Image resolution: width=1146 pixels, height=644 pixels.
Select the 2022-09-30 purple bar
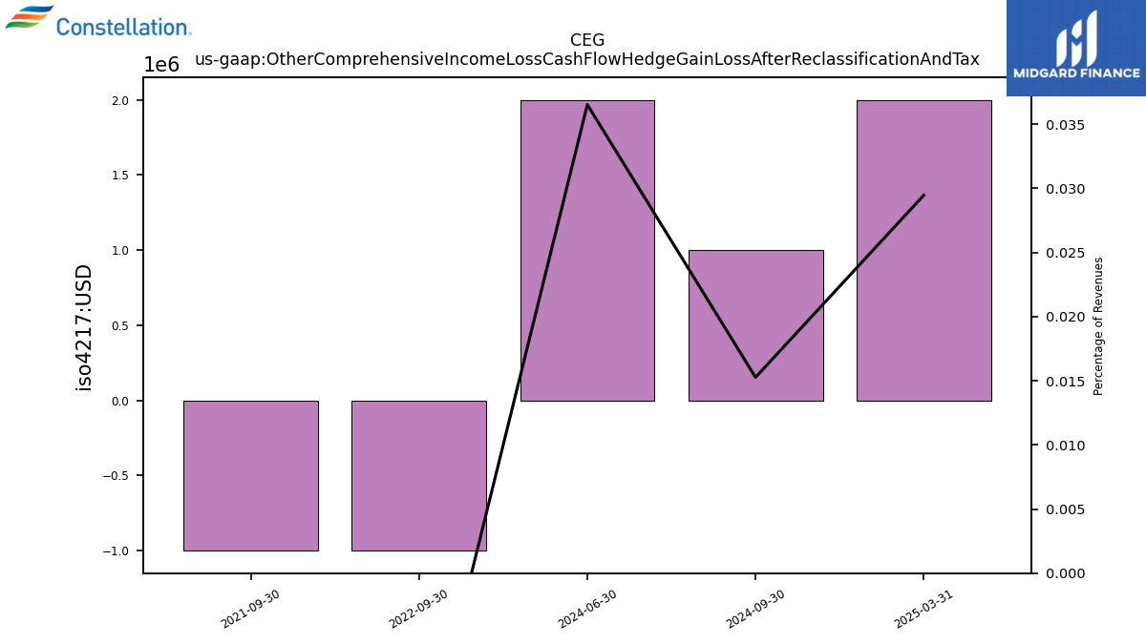(x=419, y=475)
